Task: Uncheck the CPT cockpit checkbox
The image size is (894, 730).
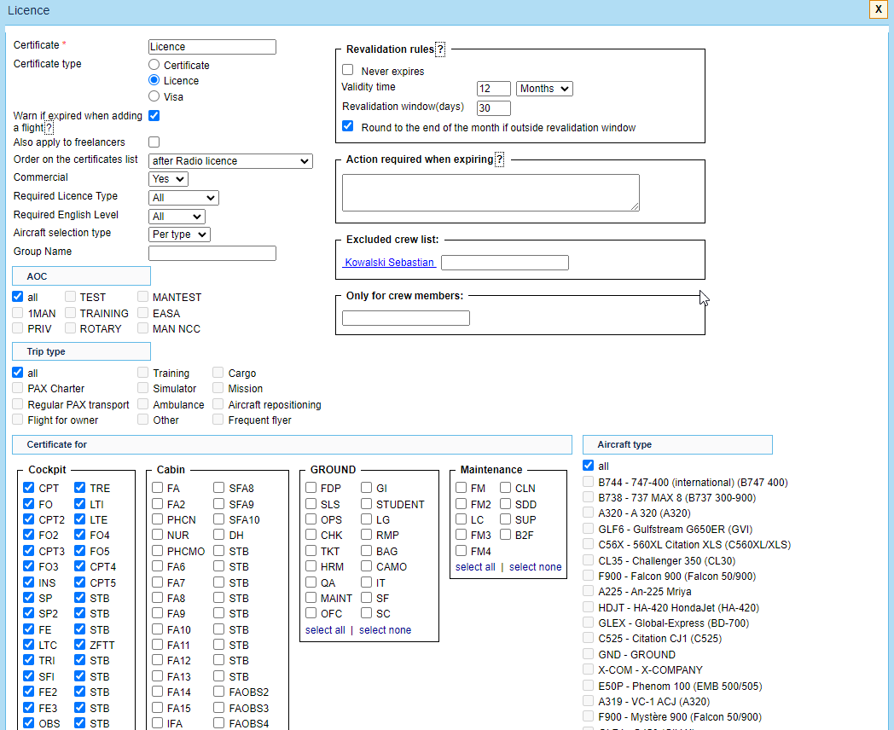Action: 28,488
